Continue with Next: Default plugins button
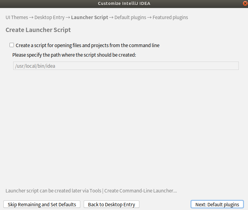 pyautogui.click(x=217, y=204)
